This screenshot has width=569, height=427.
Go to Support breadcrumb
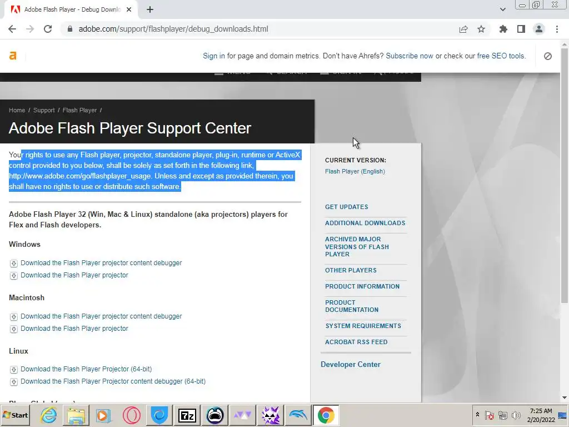[x=44, y=111]
